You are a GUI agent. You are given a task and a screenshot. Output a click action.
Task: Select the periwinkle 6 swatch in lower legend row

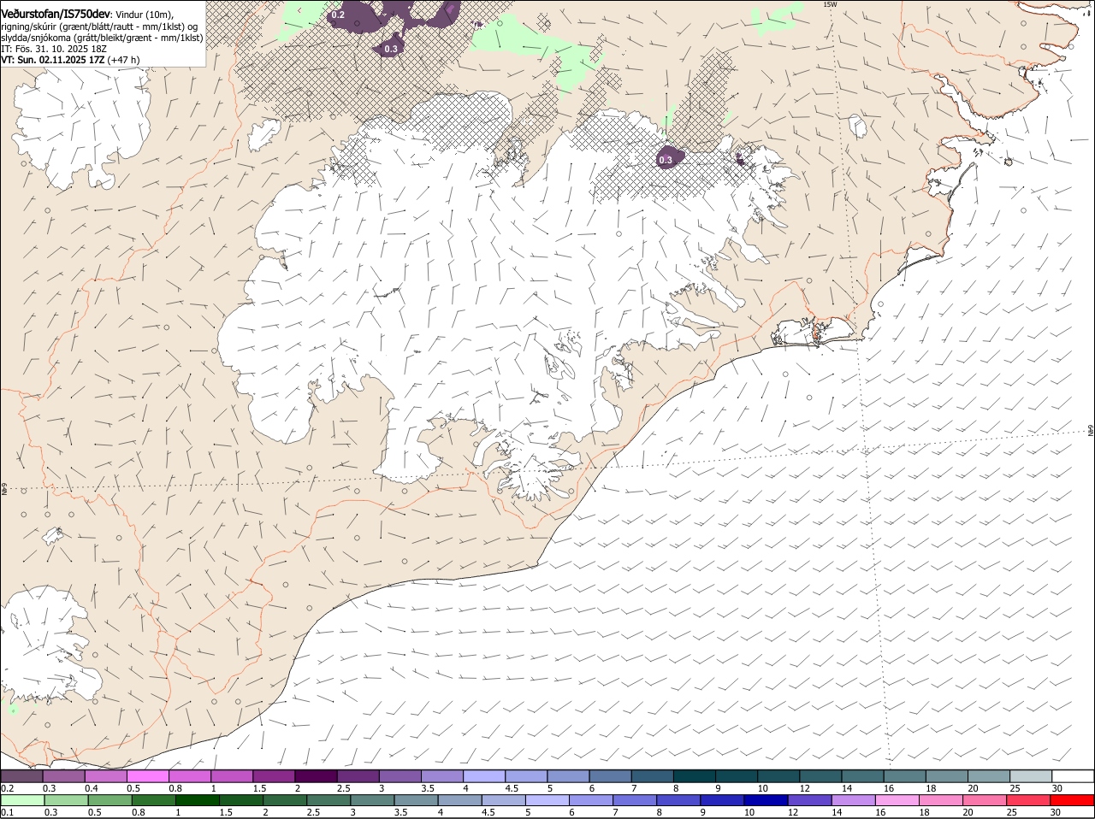pos(590,800)
